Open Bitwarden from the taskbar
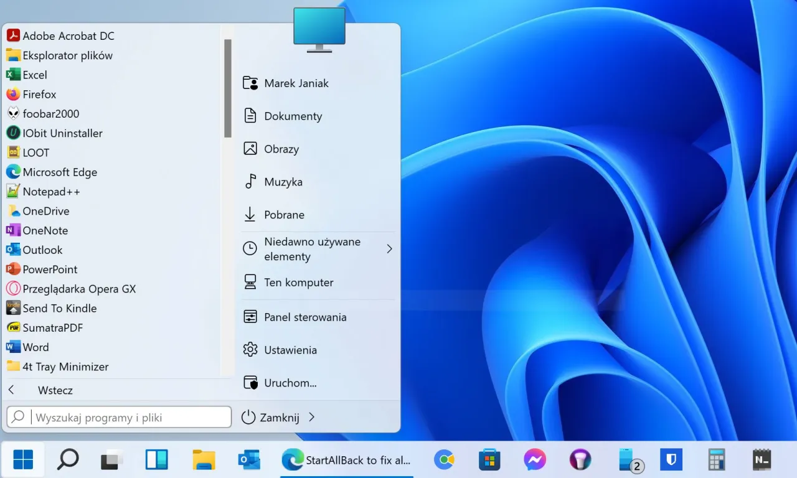The height and width of the screenshot is (478, 797). click(x=671, y=459)
